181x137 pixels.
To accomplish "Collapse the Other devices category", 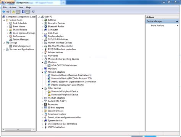I will pos(42,88).
